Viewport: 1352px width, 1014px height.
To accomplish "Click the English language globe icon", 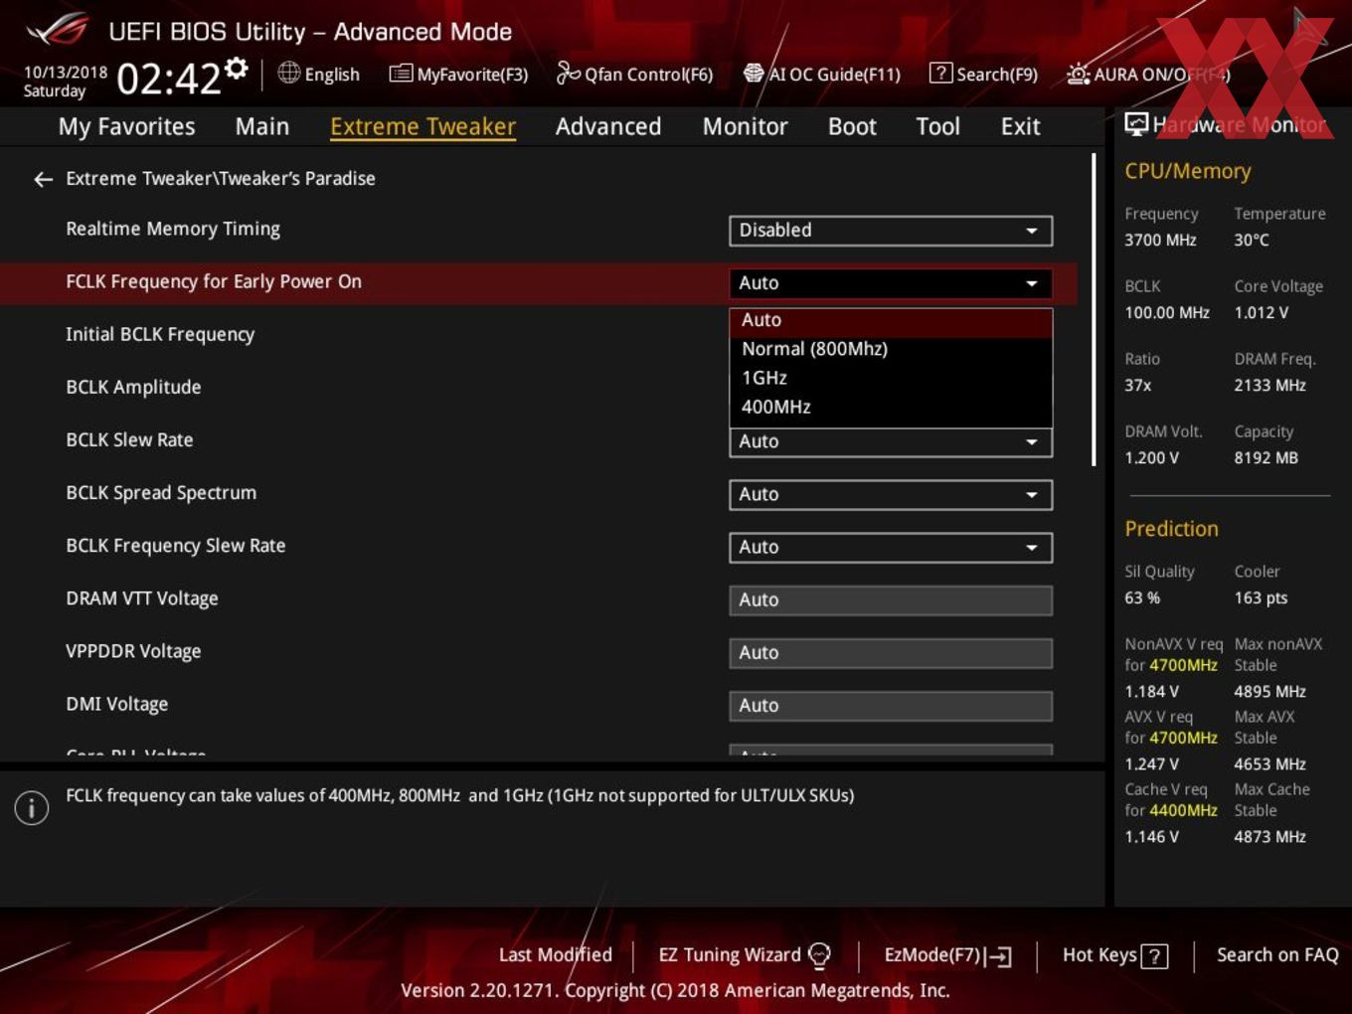I will 288,73.
